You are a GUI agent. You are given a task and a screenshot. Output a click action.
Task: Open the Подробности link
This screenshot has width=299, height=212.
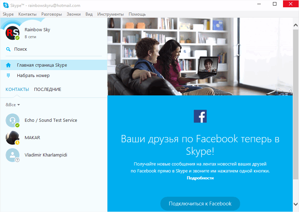pyautogui.click(x=200, y=178)
